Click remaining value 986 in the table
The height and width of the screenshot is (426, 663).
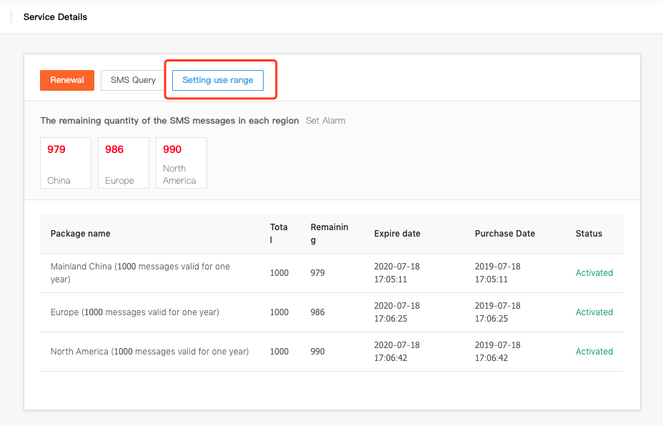point(317,312)
